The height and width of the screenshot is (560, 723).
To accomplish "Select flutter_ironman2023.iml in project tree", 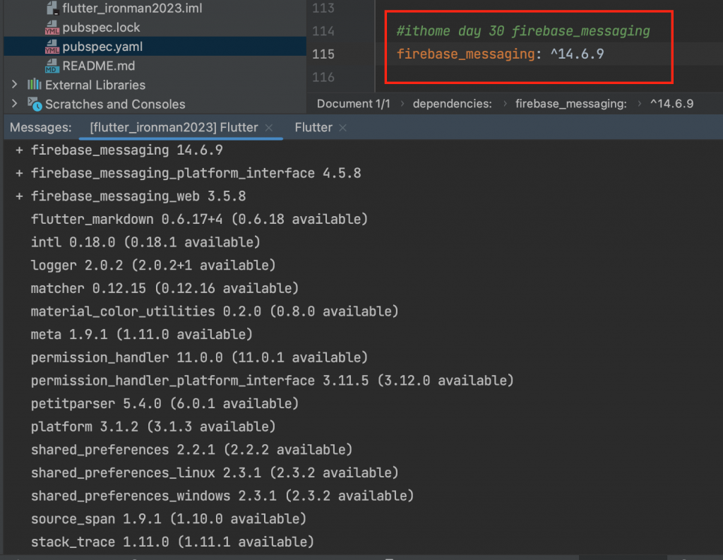I will point(132,8).
